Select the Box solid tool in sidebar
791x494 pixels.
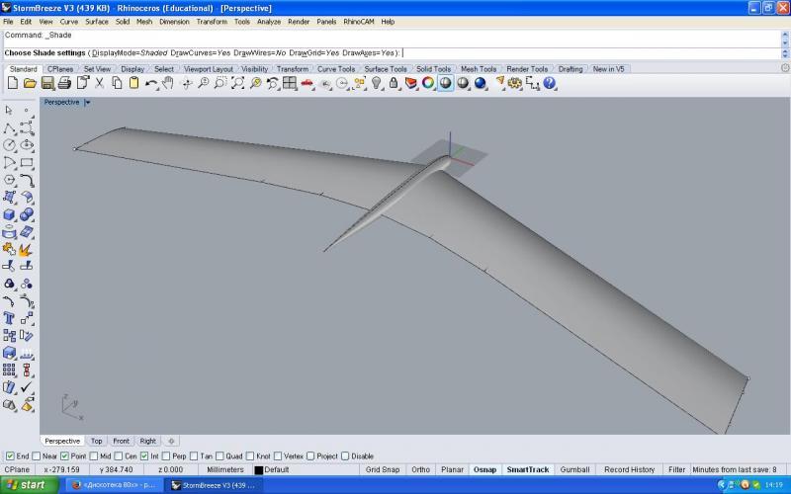click(x=9, y=214)
